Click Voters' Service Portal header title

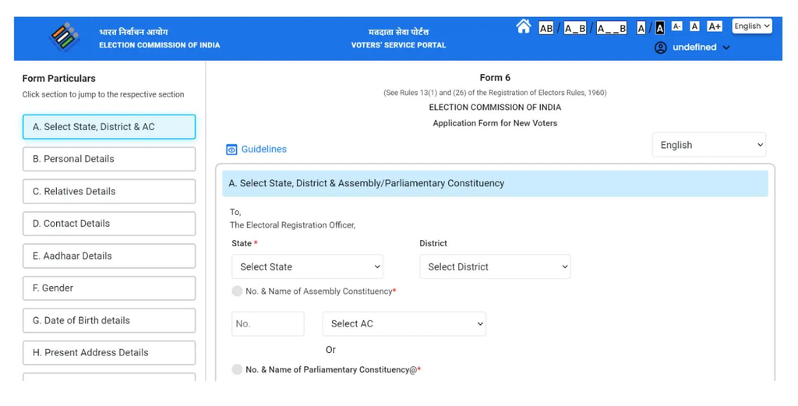pyautogui.click(x=398, y=45)
